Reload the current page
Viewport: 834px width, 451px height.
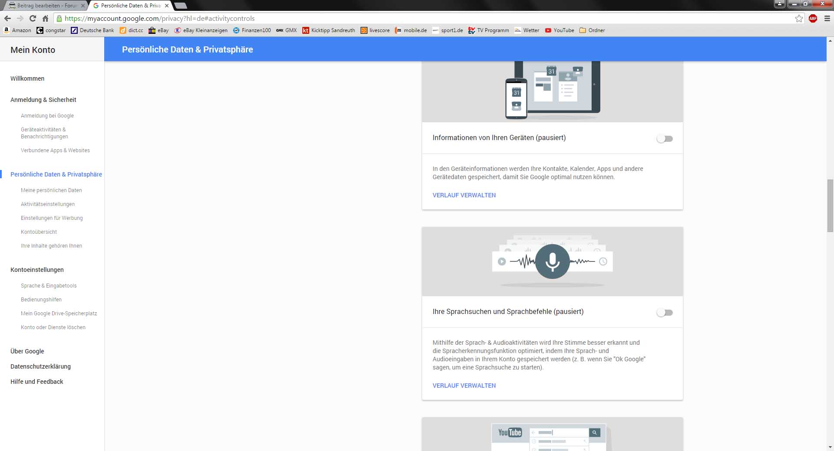33,18
